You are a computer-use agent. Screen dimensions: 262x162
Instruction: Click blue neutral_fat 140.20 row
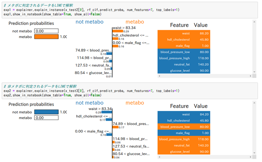(x=184, y=64)
